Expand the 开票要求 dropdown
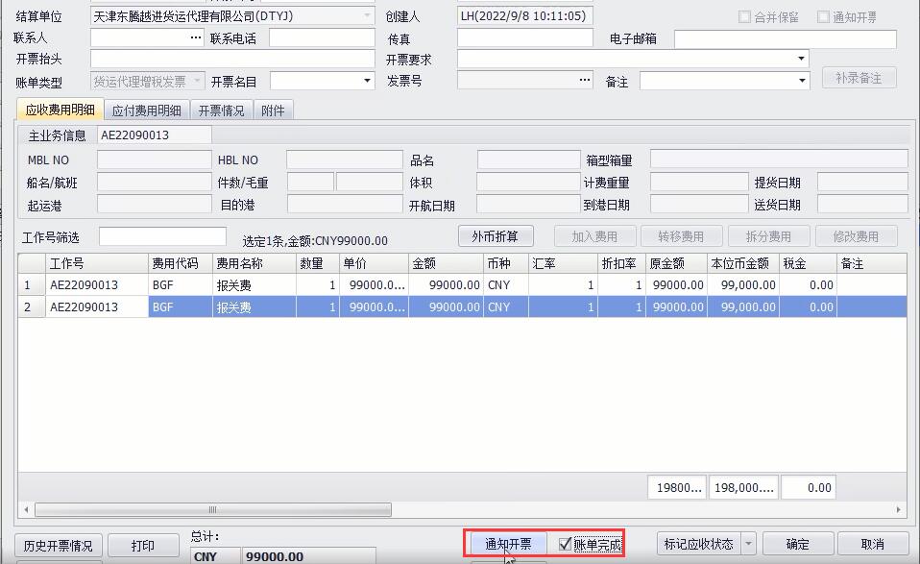 (802, 60)
